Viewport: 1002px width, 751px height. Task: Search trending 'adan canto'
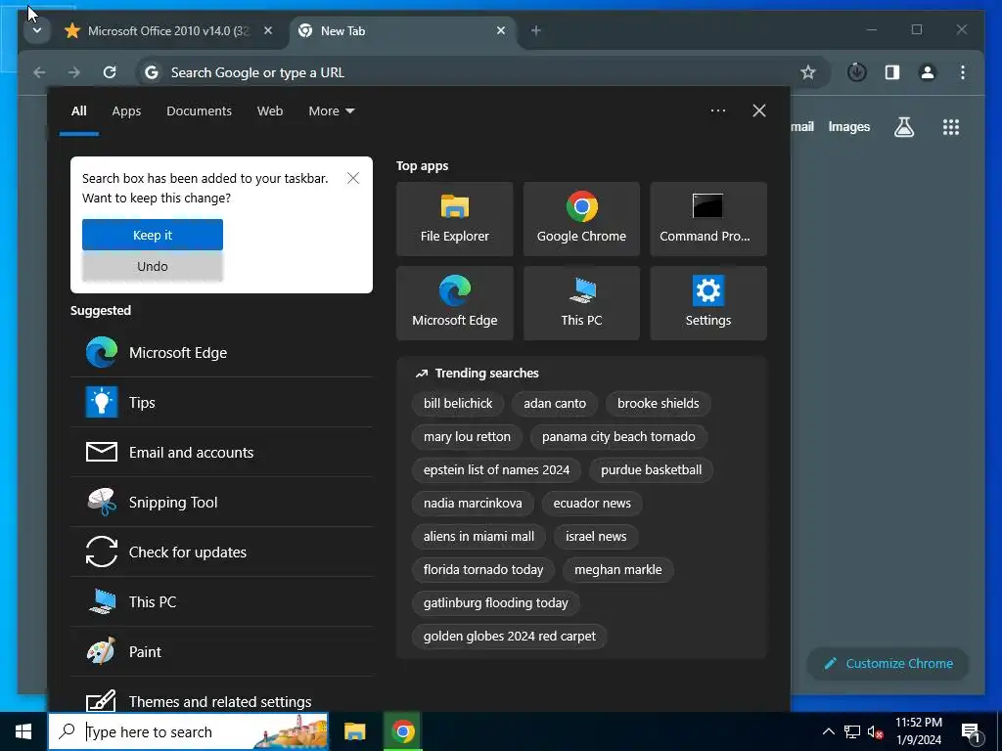(x=555, y=403)
